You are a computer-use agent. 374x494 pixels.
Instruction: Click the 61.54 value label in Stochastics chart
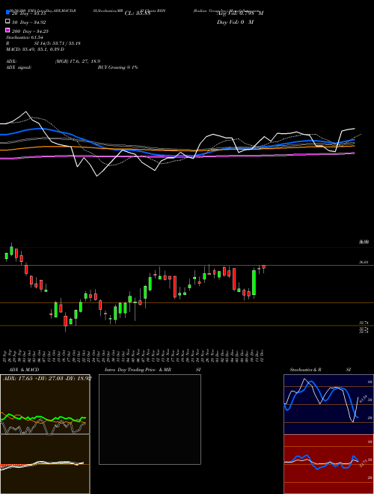point(364,399)
